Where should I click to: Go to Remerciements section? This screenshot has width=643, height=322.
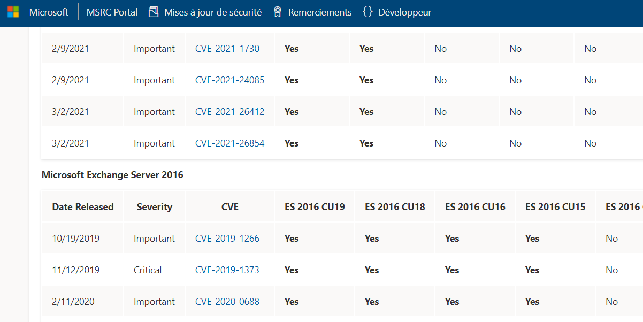tap(320, 12)
